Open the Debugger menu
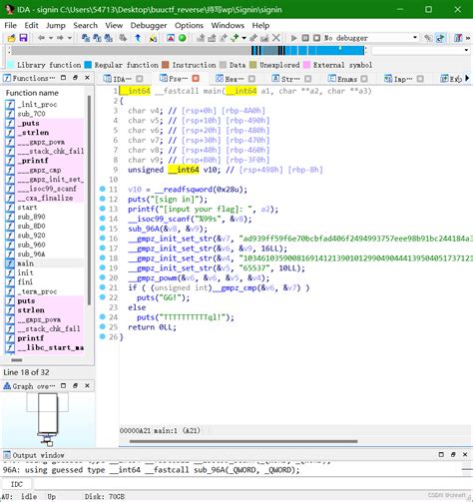Viewport: 473px width, 502px height. [149, 25]
